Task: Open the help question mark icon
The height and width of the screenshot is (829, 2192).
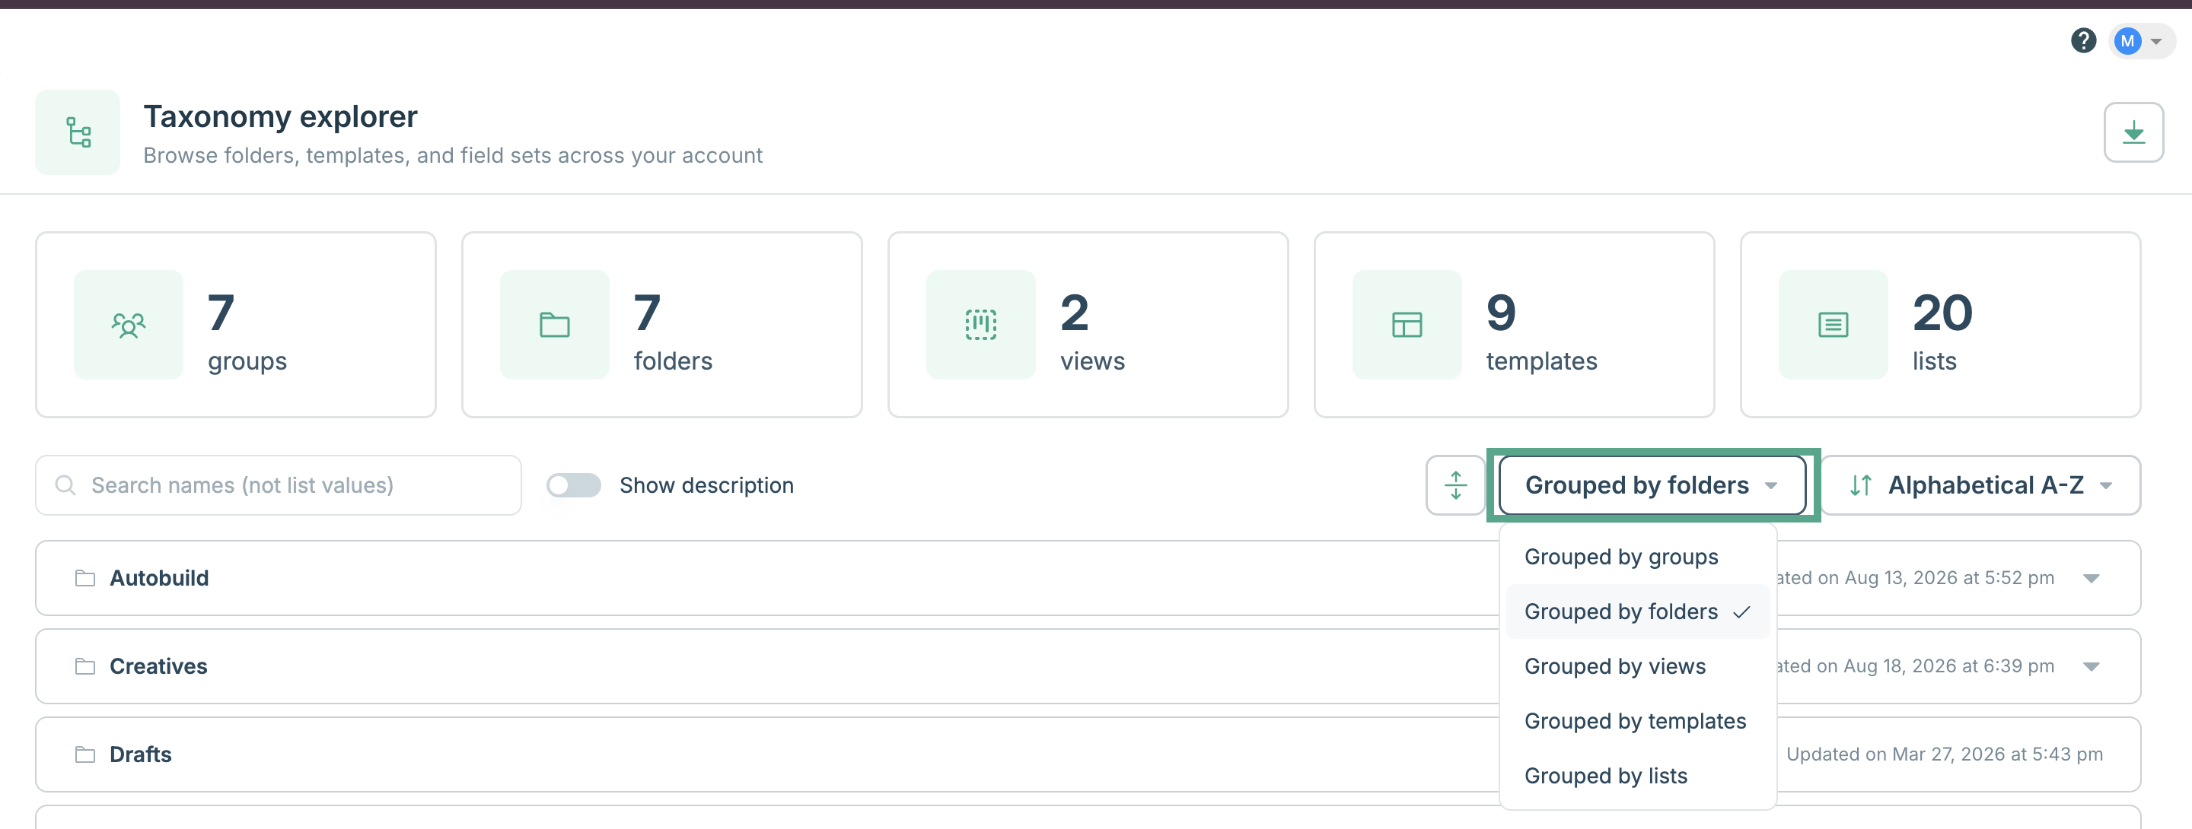Action: click(2083, 40)
